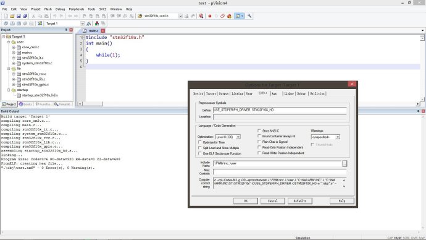Select main.c in the project tree

[27, 53]
